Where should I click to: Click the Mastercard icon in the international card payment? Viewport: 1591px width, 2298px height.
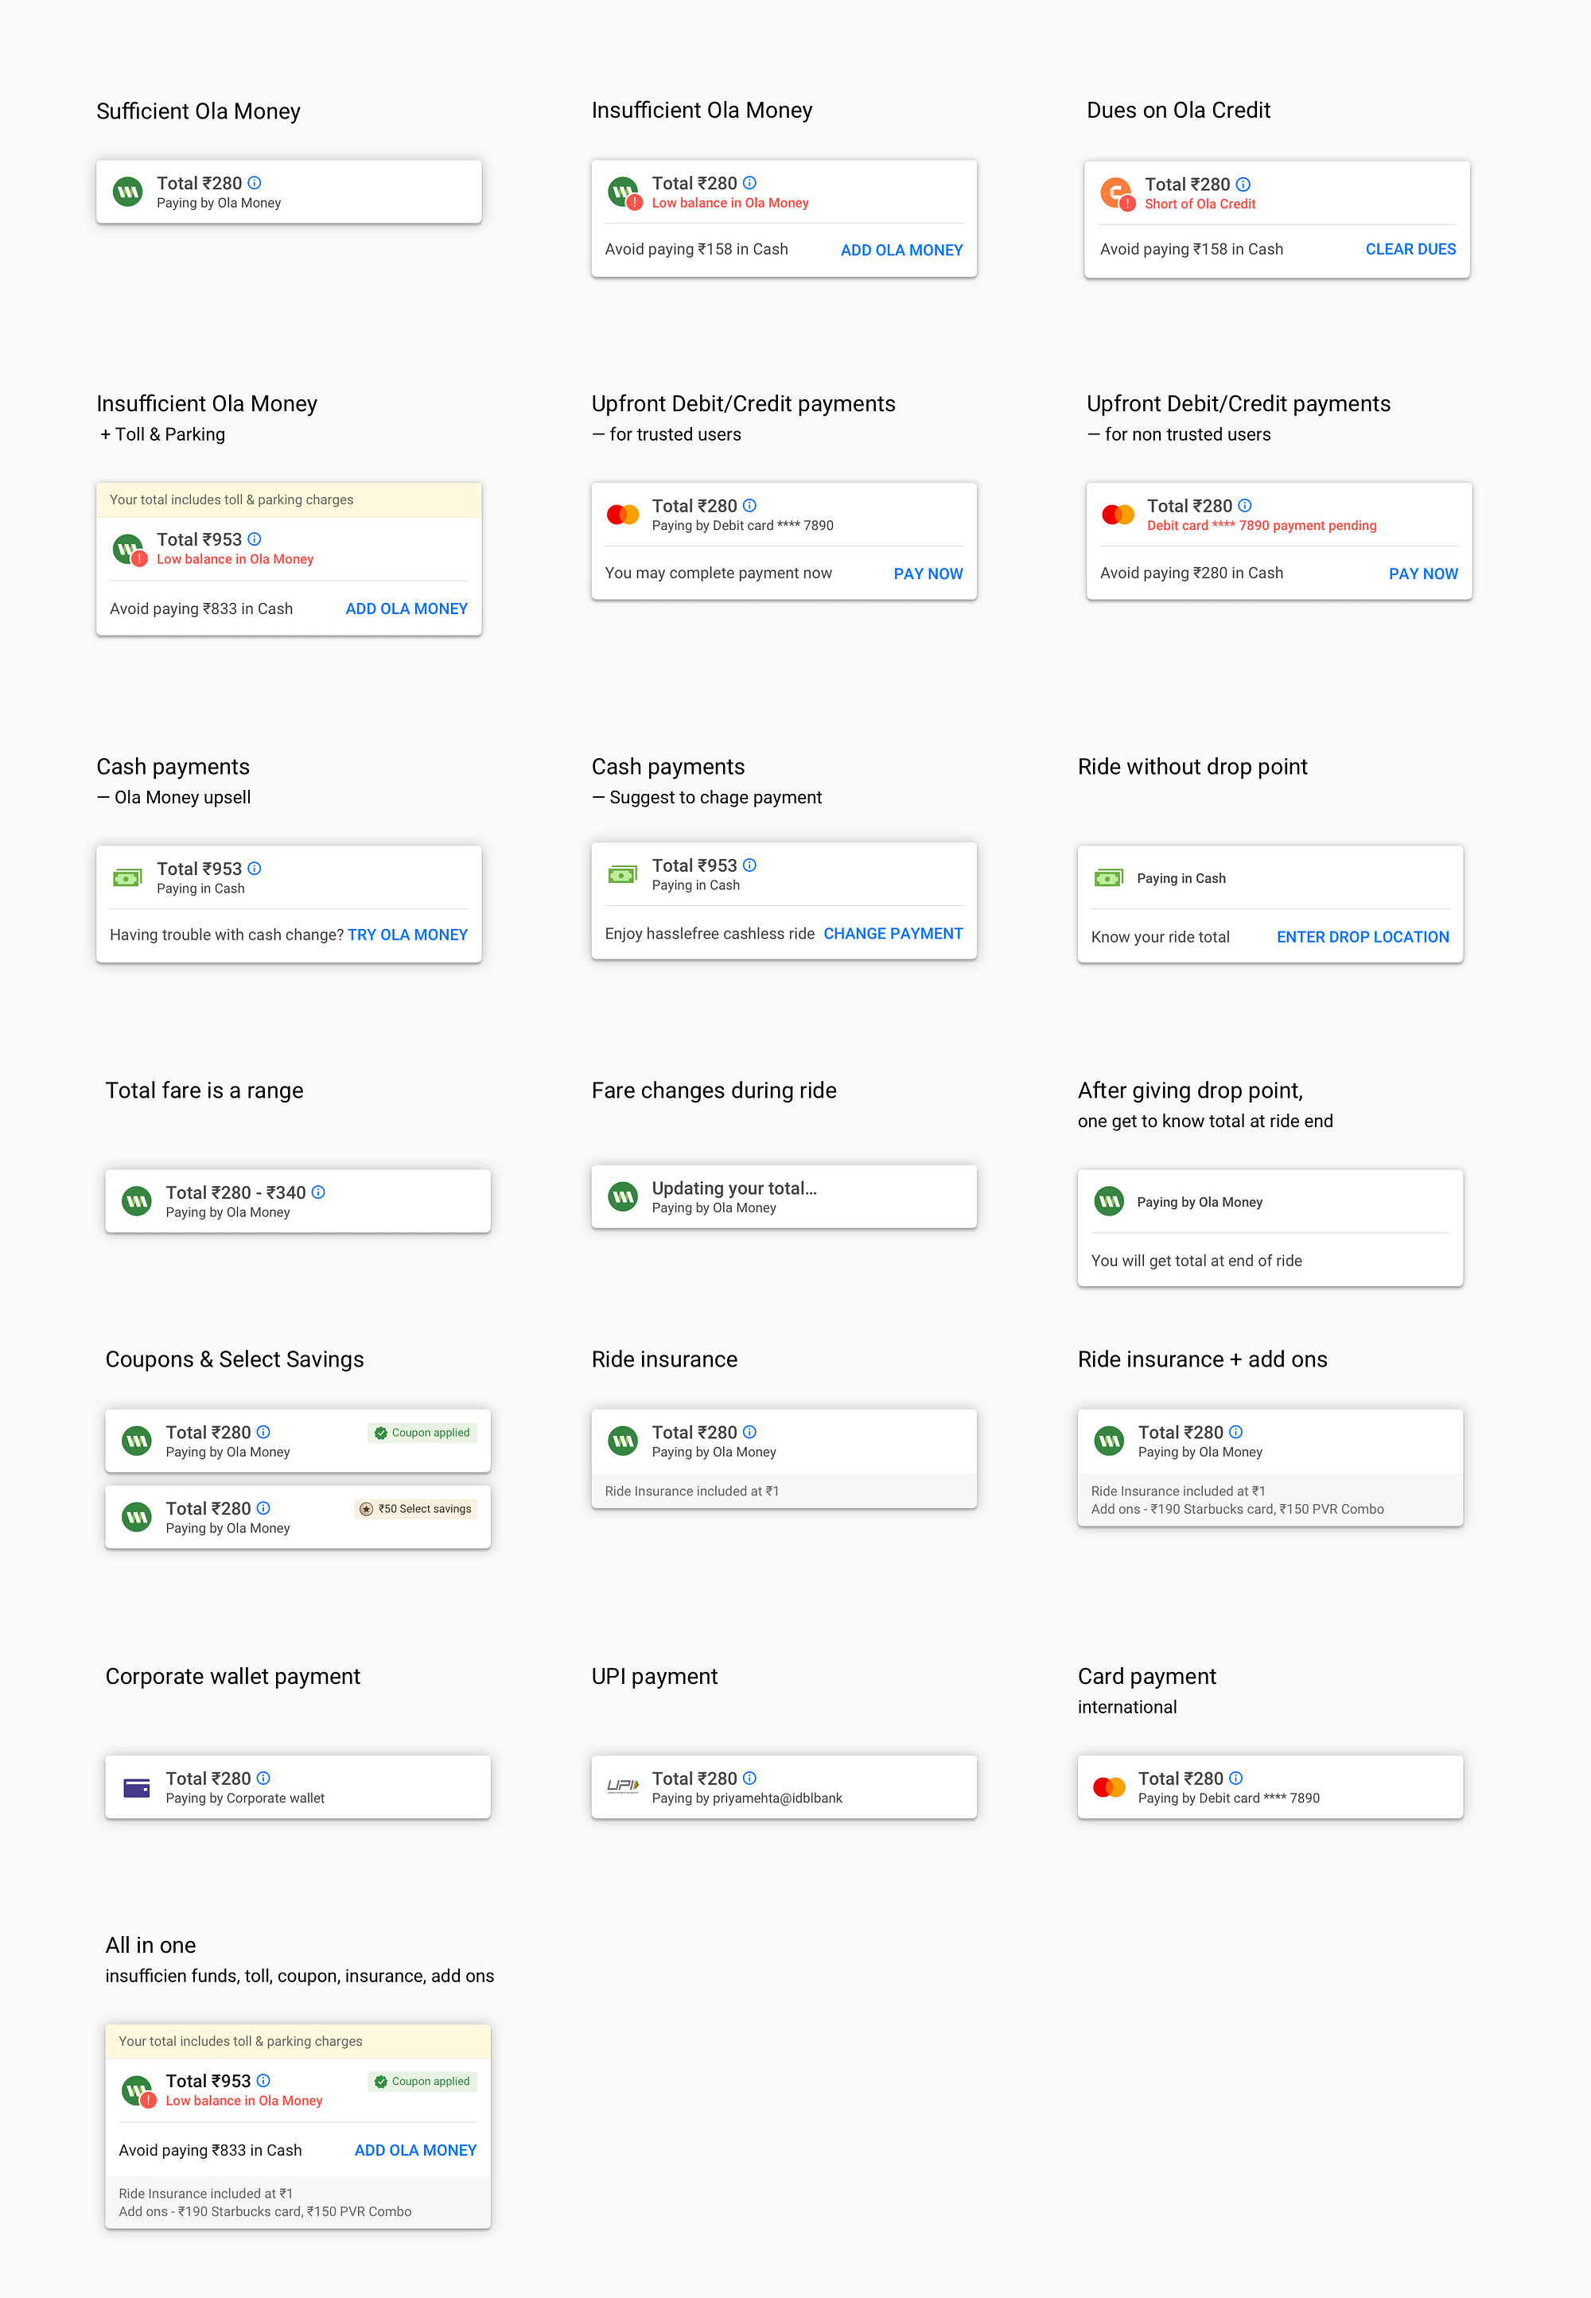pos(1108,1788)
